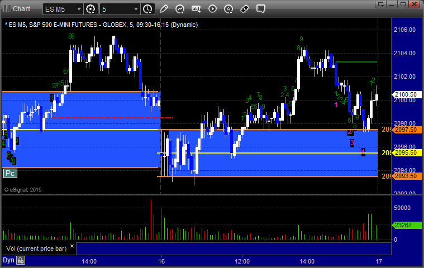Click the Pc marker on the chart
The height and width of the screenshot is (268, 424).
coord(10,173)
